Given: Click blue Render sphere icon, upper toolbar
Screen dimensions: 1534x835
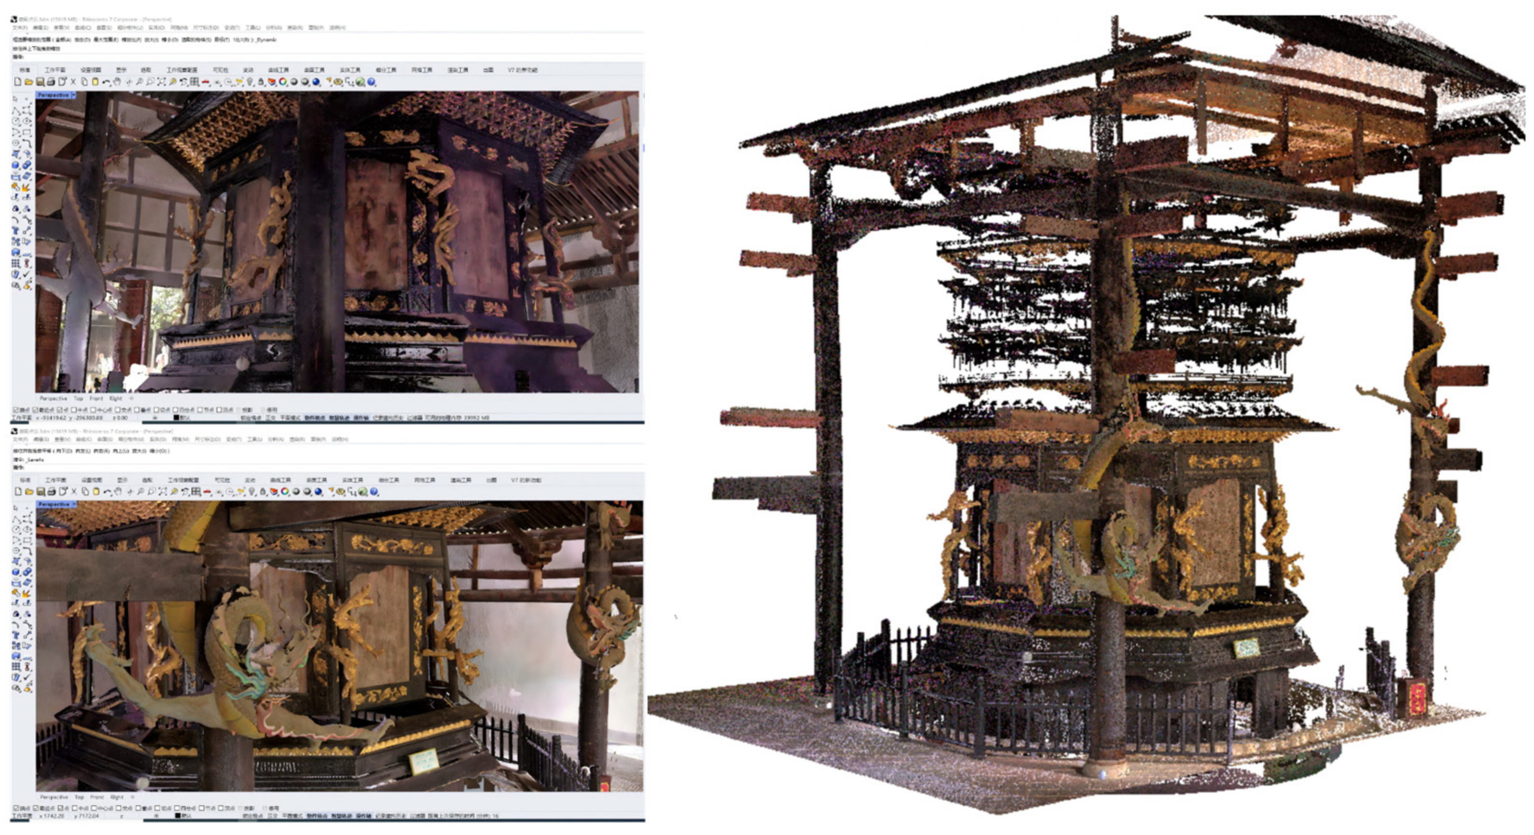Looking at the screenshot, I should pos(316,82).
